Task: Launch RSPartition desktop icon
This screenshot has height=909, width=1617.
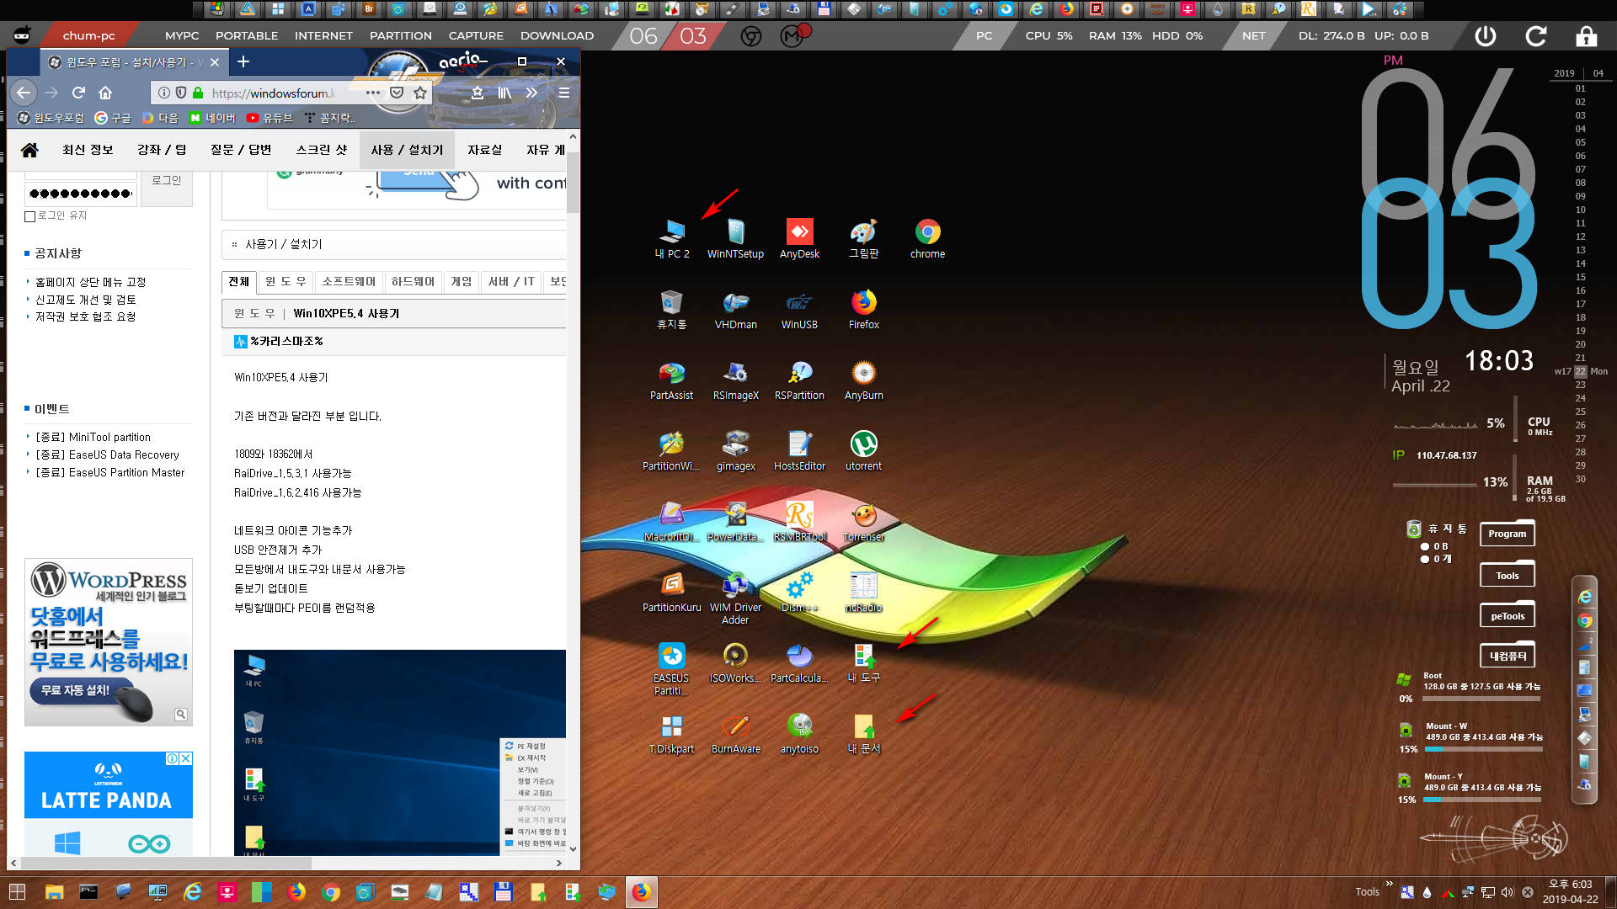Action: pyautogui.click(x=799, y=380)
